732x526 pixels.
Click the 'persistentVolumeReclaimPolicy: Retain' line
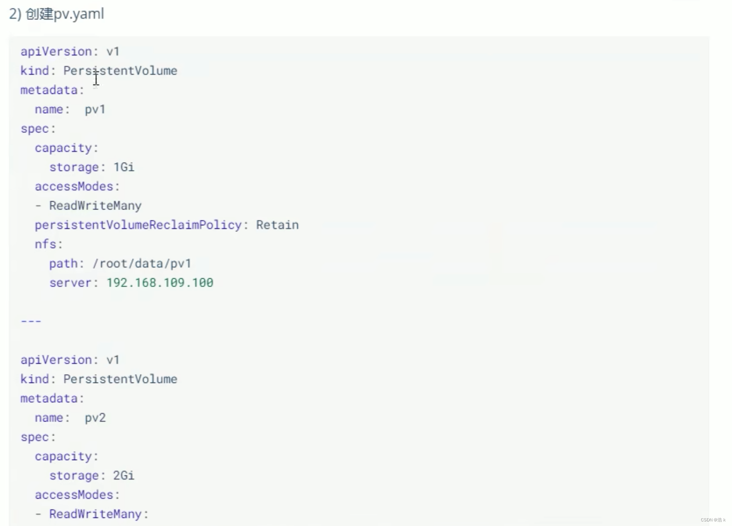[167, 225]
